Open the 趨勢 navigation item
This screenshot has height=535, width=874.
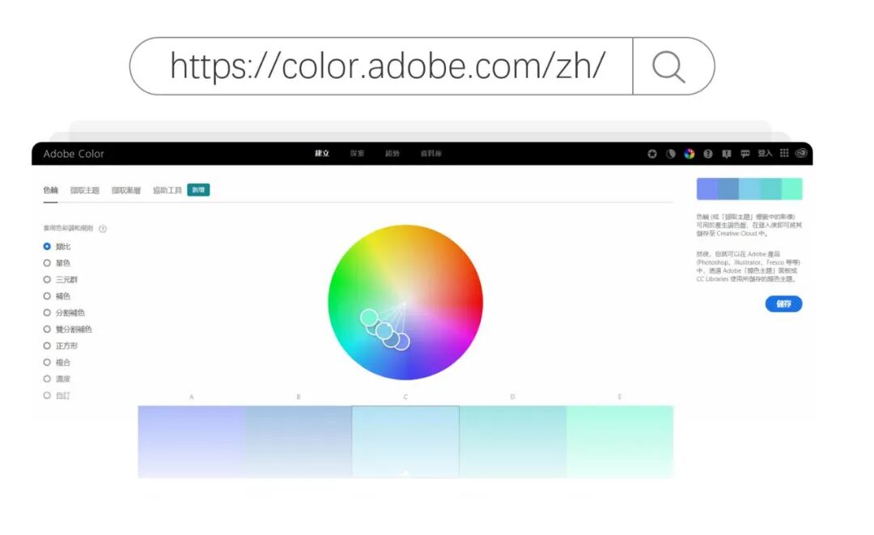(392, 153)
